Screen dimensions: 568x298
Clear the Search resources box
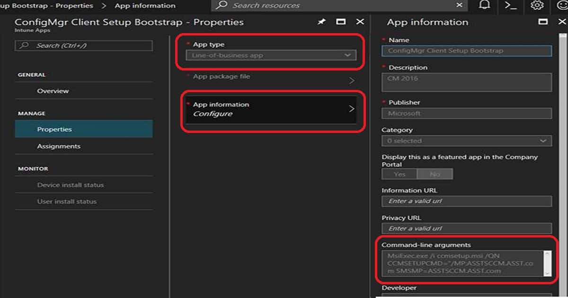point(459,5)
